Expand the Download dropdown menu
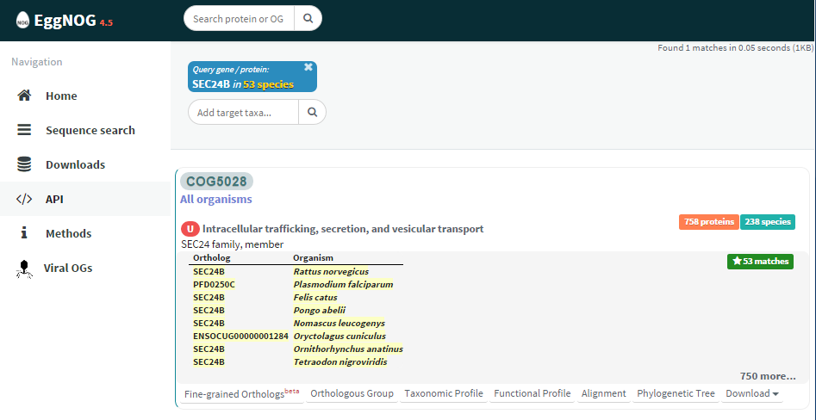Screen dimensions: 816x420 coord(753,393)
